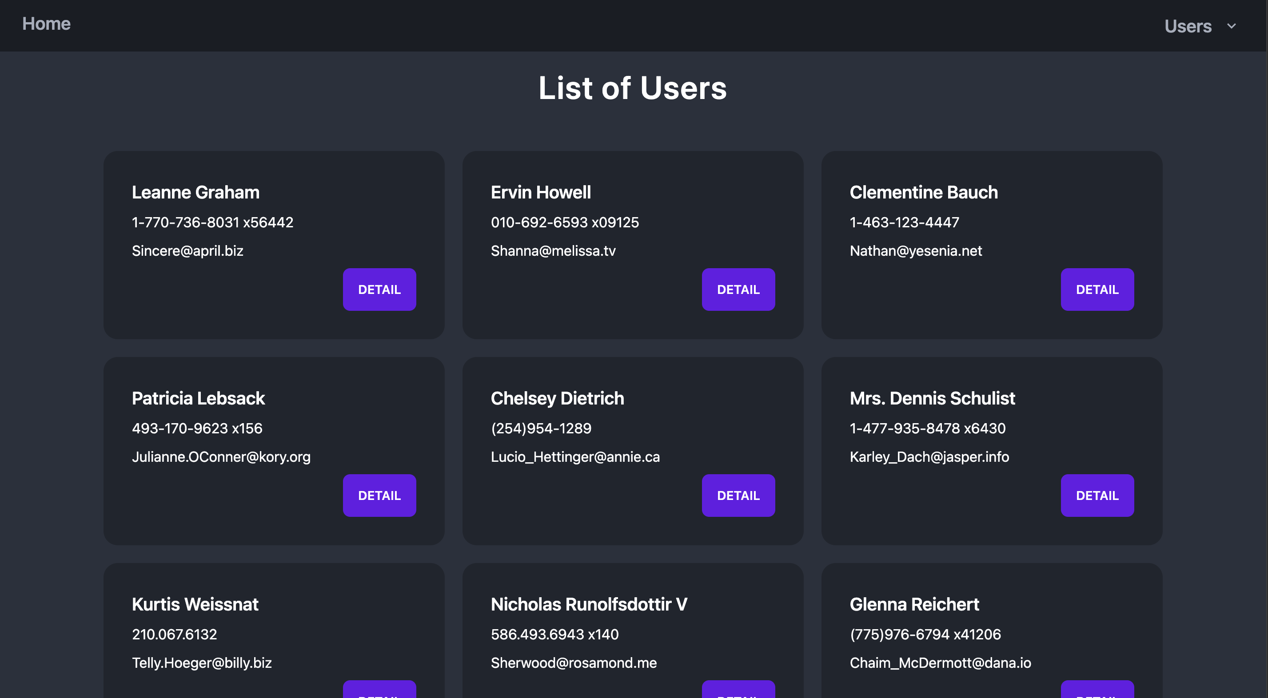
Task: Select the Leanne Graham name title
Action: 195,192
